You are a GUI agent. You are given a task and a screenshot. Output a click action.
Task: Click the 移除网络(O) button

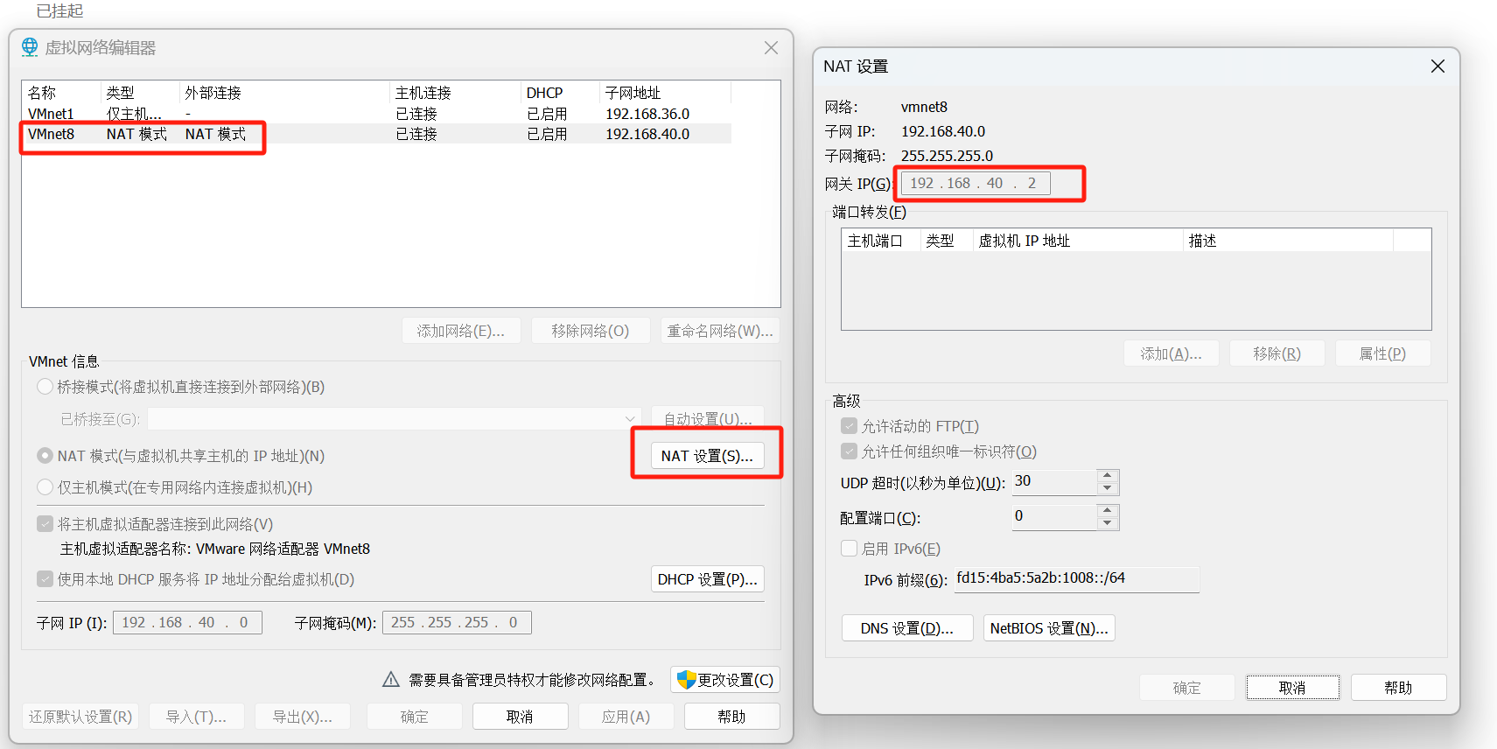click(x=591, y=331)
